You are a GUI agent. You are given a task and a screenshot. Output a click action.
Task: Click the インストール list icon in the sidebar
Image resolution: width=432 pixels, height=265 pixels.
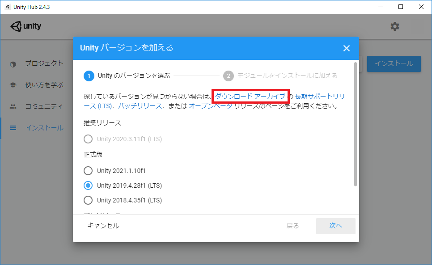[x=13, y=128]
